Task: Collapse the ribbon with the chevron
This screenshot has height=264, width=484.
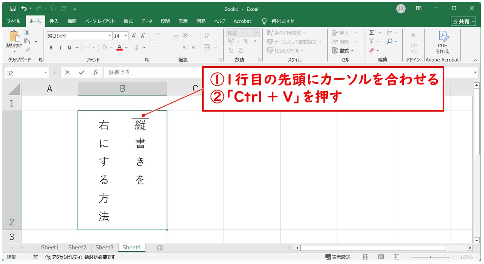Action: click(x=475, y=60)
